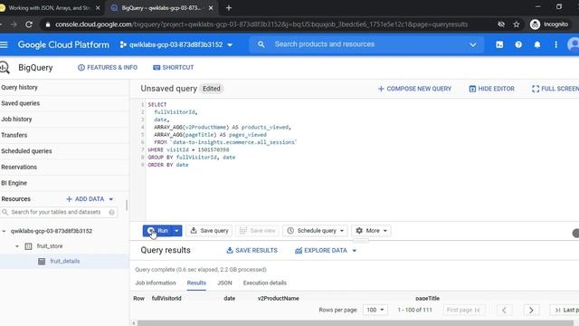The width and height of the screenshot is (579, 326).
Task: Bookmark this page with star icon
Action: pos(517,24)
